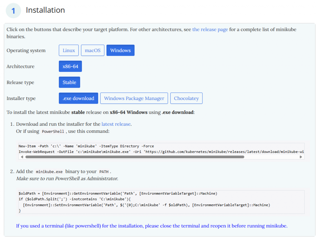Select the Windows operating system button

pyautogui.click(x=120, y=50)
